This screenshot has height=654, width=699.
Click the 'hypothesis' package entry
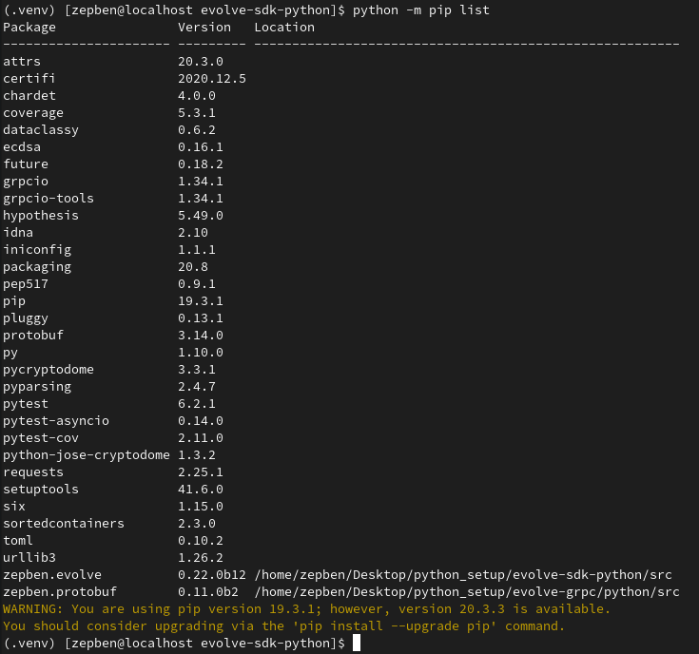[41, 215]
